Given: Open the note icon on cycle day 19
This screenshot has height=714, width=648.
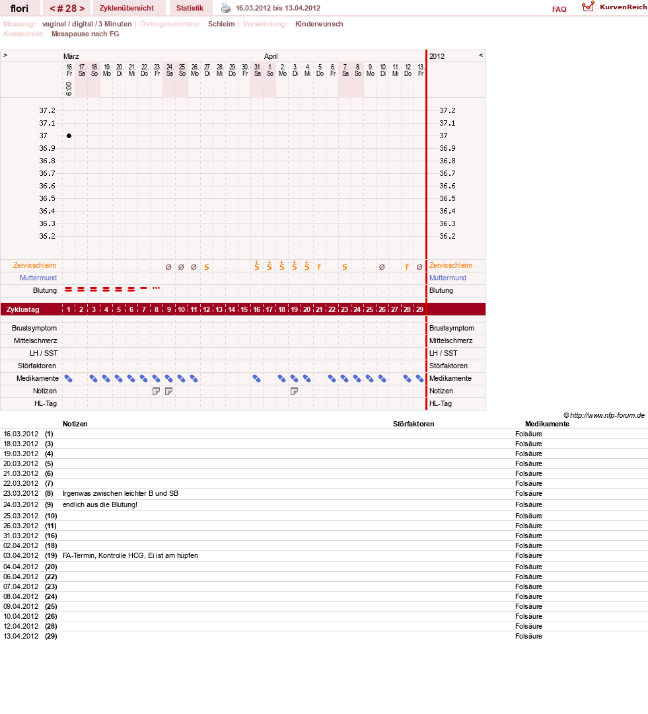Looking at the screenshot, I should click(295, 391).
